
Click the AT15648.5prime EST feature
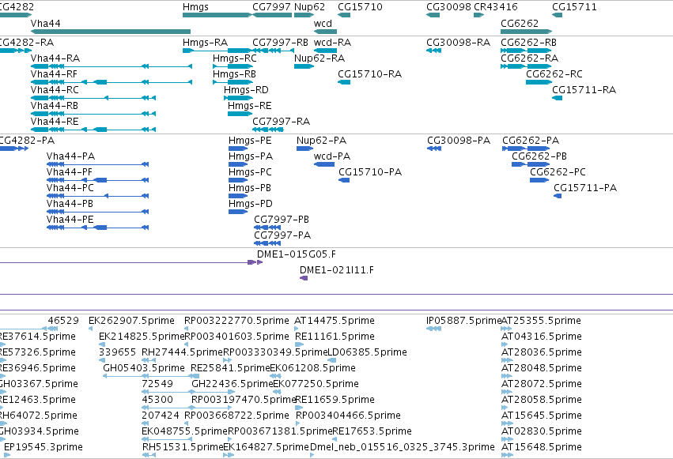506,455
